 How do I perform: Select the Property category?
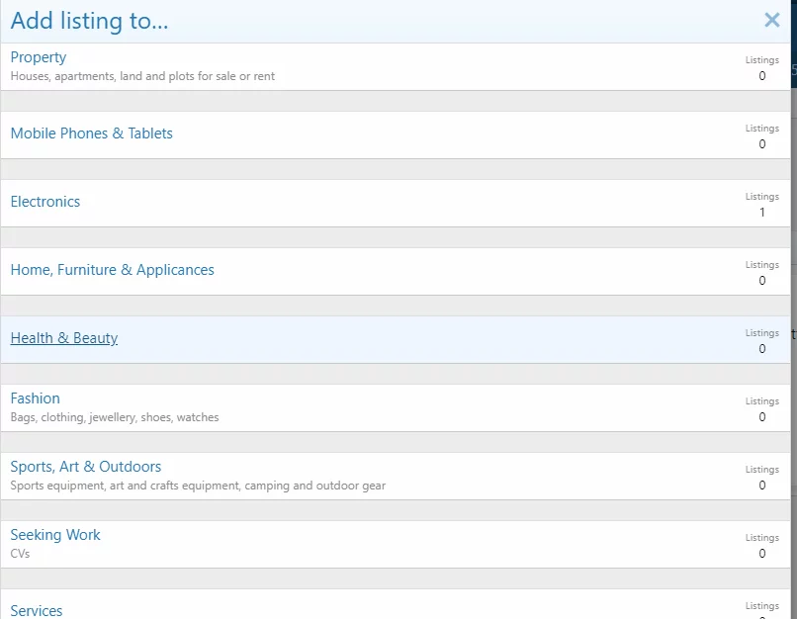point(39,57)
